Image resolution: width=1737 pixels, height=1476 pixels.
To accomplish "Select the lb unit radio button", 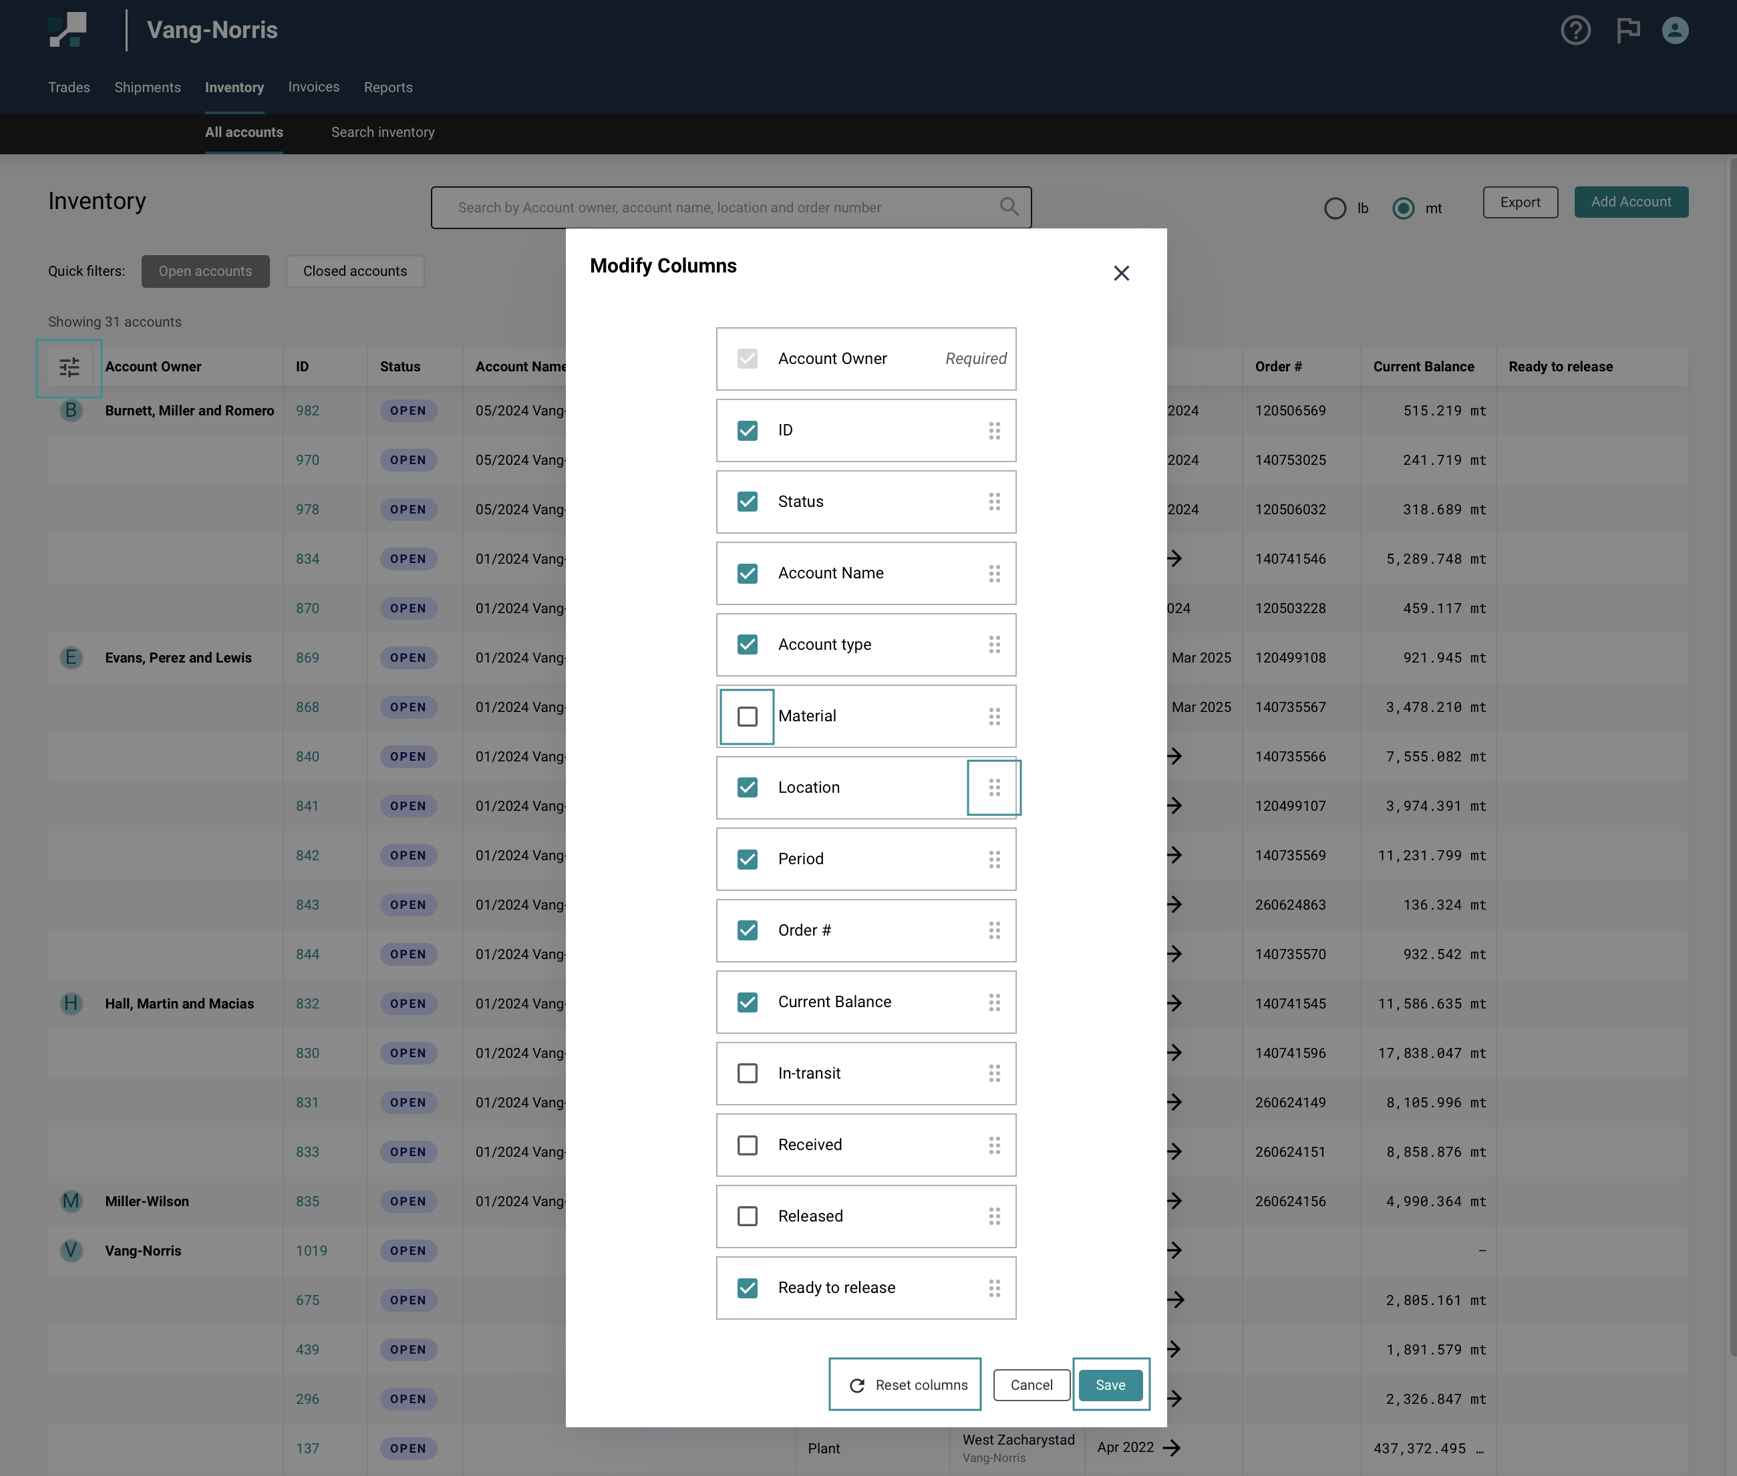I will click(1335, 208).
